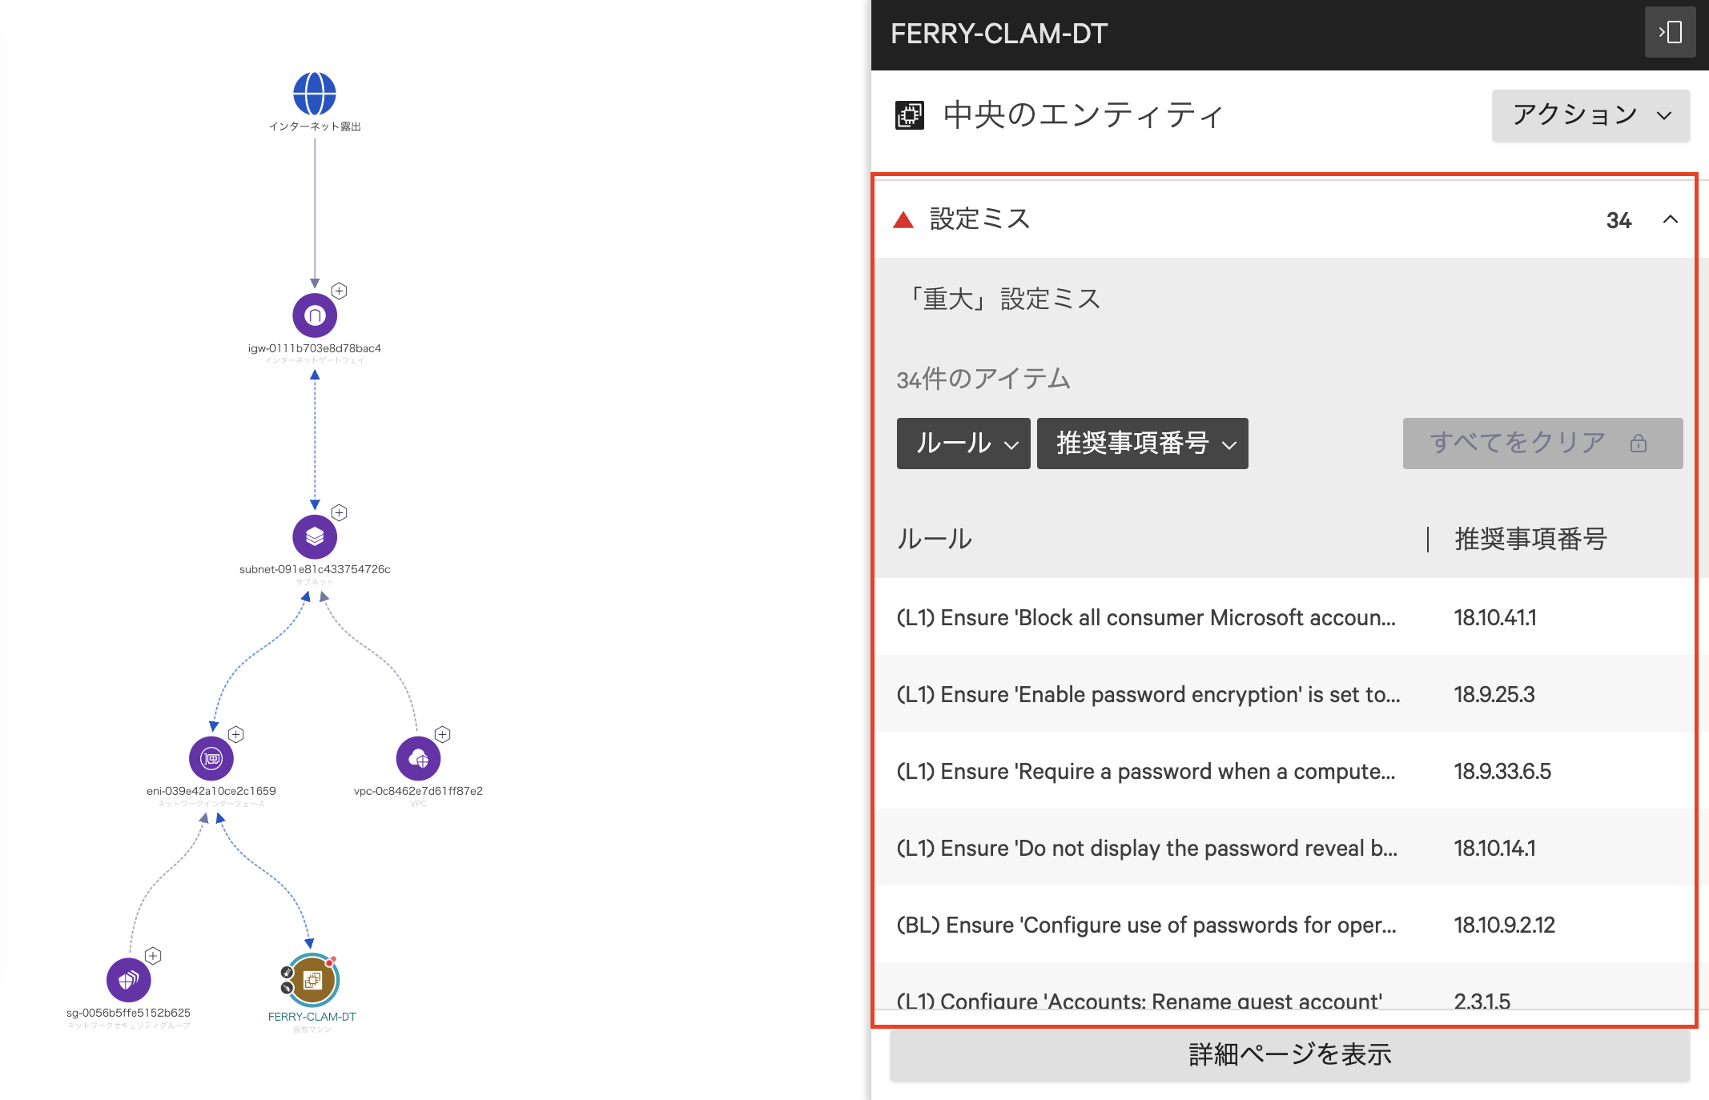Expand the plus badge on sg node
Screen dimensions: 1709x1100
pyautogui.click(x=154, y=956)
